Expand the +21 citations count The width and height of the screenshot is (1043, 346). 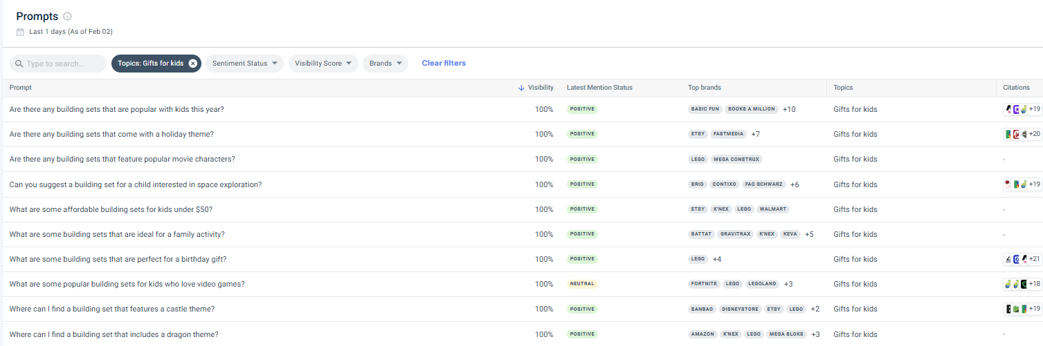coord(1034,259)
